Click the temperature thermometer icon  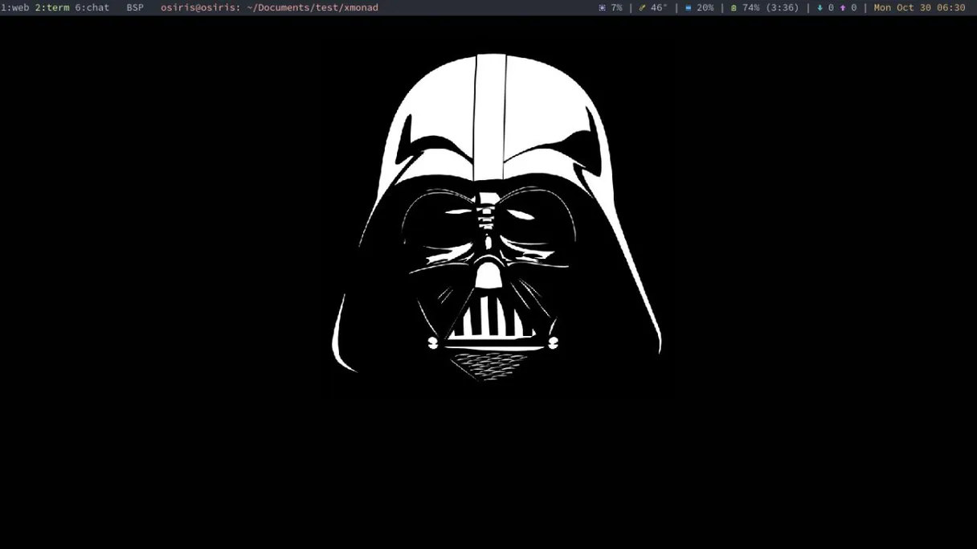tap(642, 8)
